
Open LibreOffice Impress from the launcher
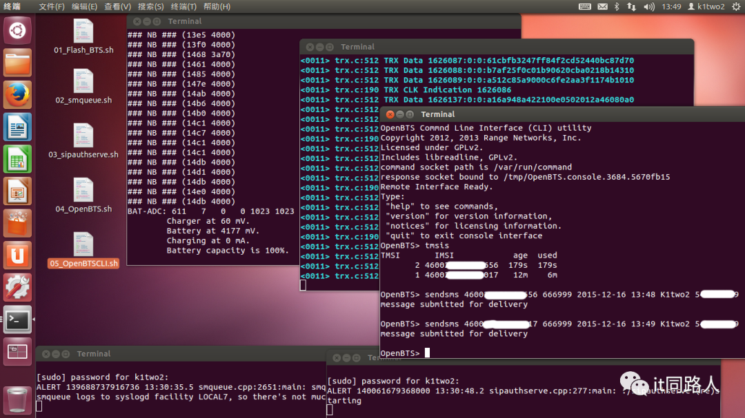click(17, 191)
